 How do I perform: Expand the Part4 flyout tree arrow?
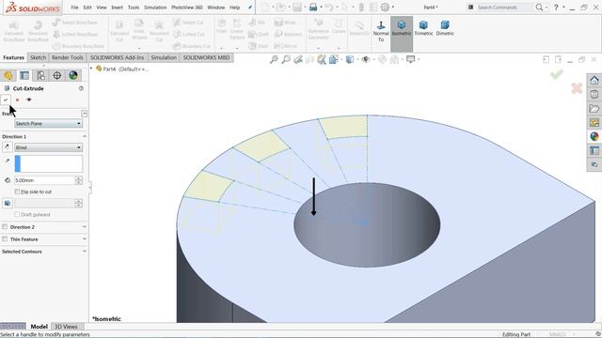(91, 69)
